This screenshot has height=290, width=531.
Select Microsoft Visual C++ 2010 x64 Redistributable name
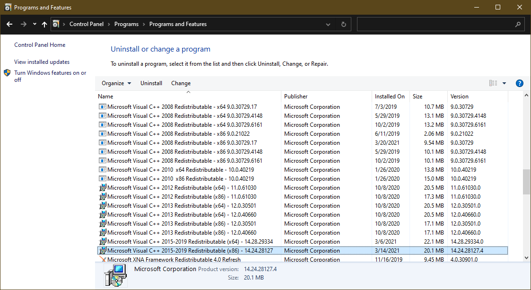point(181,169)
